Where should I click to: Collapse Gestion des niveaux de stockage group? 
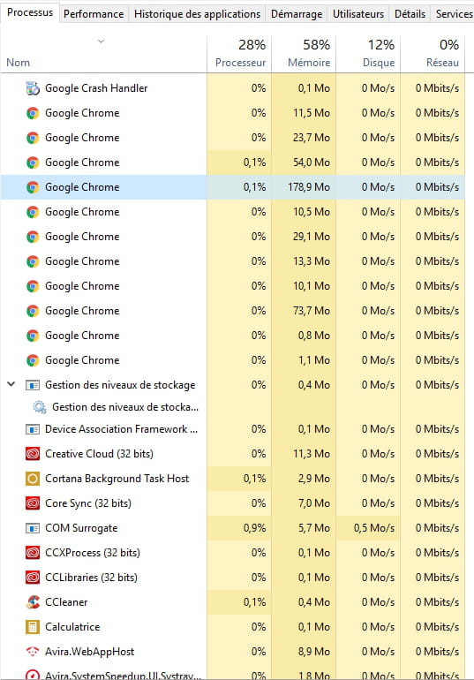(11, 384)
